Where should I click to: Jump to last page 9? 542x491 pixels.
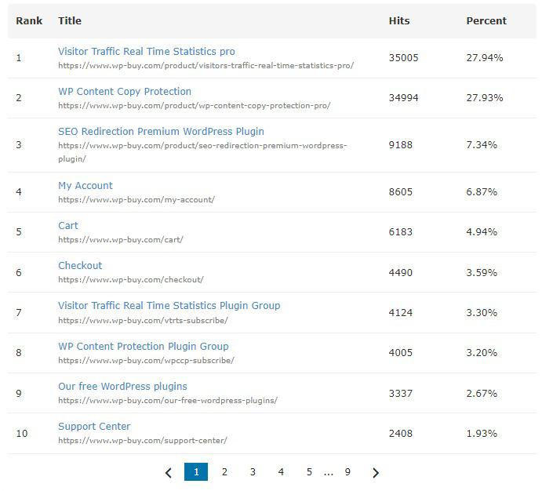(347, 471)
